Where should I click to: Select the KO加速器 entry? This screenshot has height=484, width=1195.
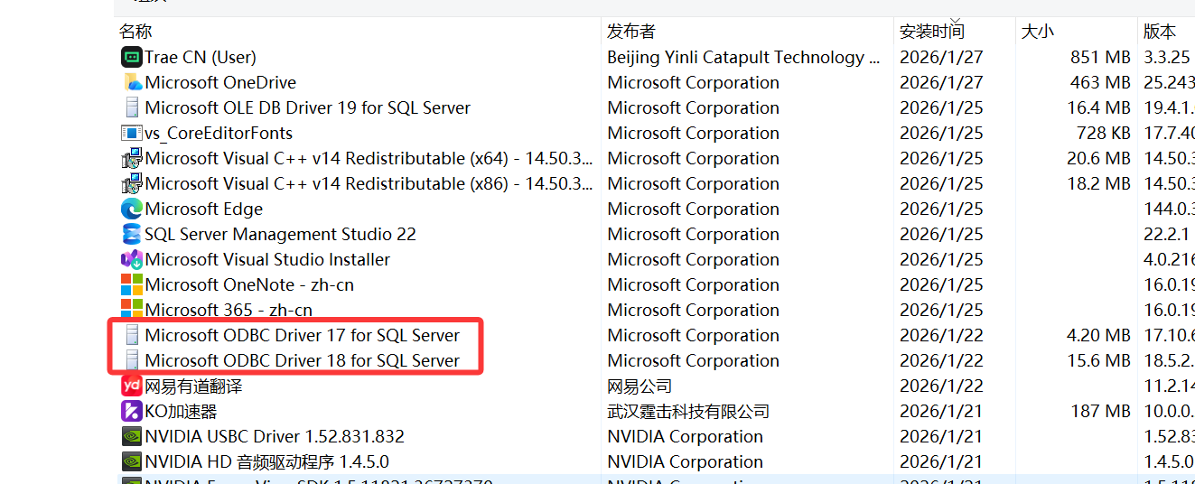click(x=181, y=411)
